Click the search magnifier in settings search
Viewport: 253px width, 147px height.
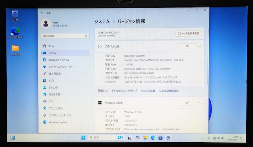86,36
